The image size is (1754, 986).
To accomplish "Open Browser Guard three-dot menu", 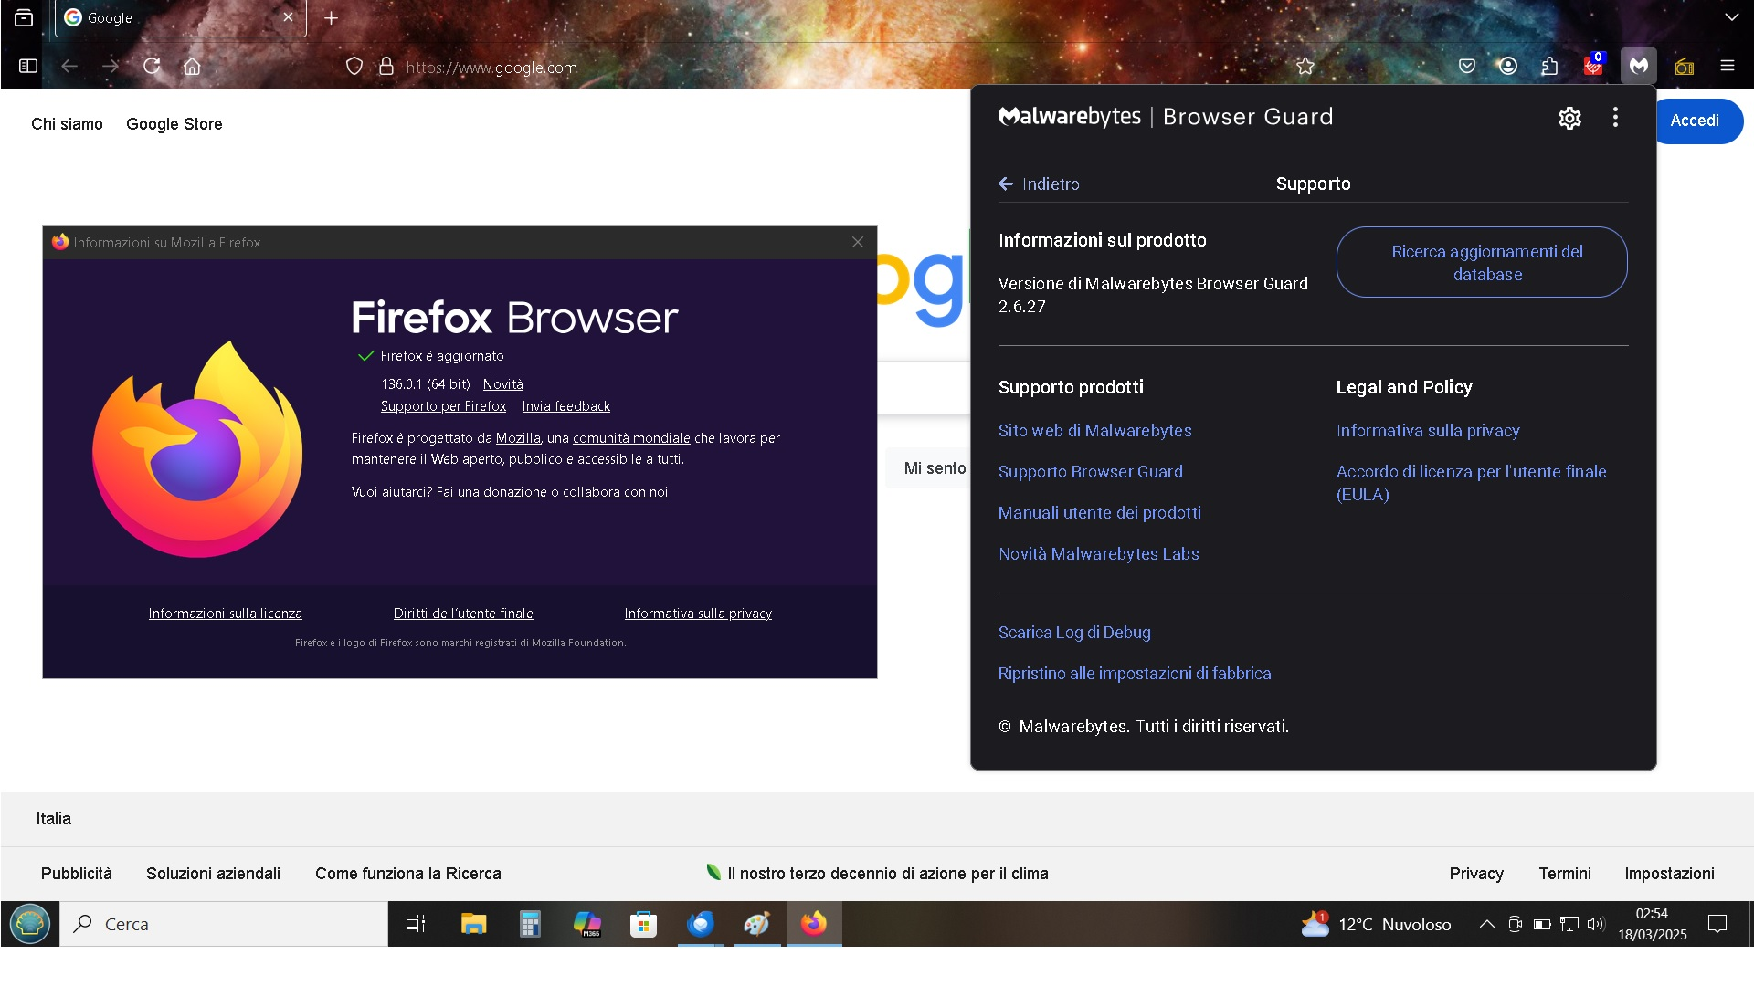I will click(1615, 117).
